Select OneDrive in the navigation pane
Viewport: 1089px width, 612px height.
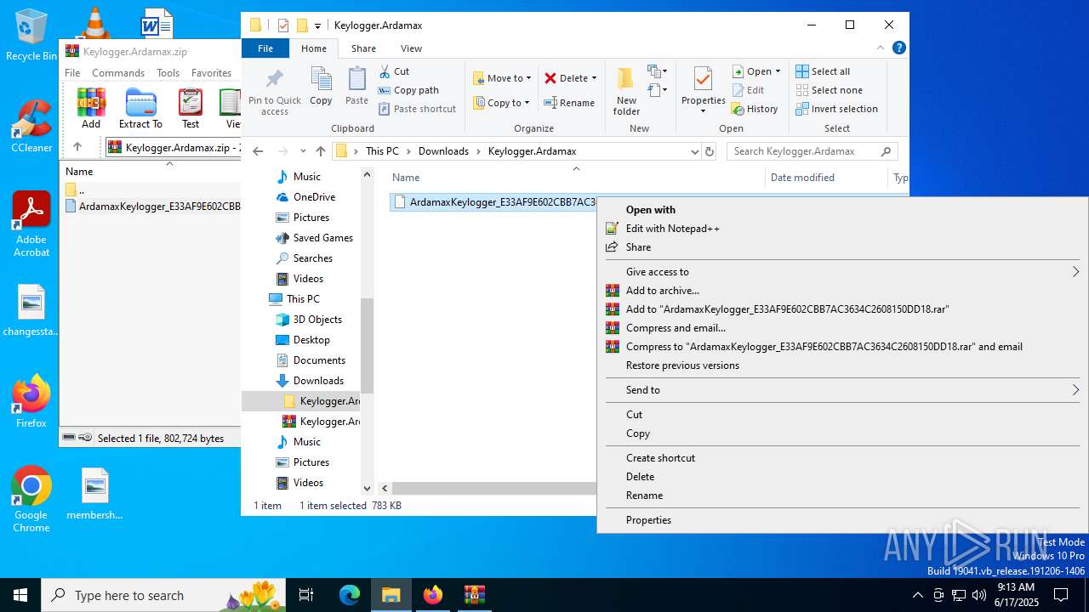point(314,197)
